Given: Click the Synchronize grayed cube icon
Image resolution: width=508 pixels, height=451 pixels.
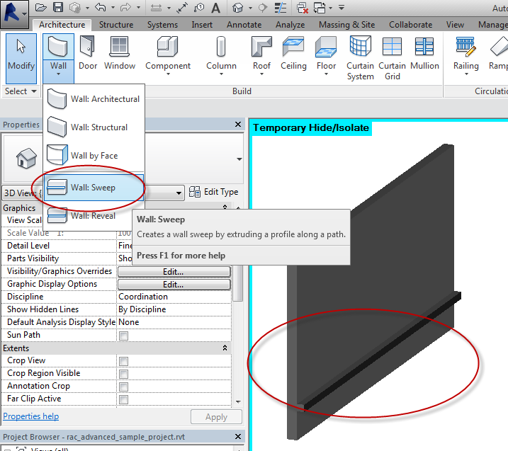Looking at the screenshot, I should 75,8.
